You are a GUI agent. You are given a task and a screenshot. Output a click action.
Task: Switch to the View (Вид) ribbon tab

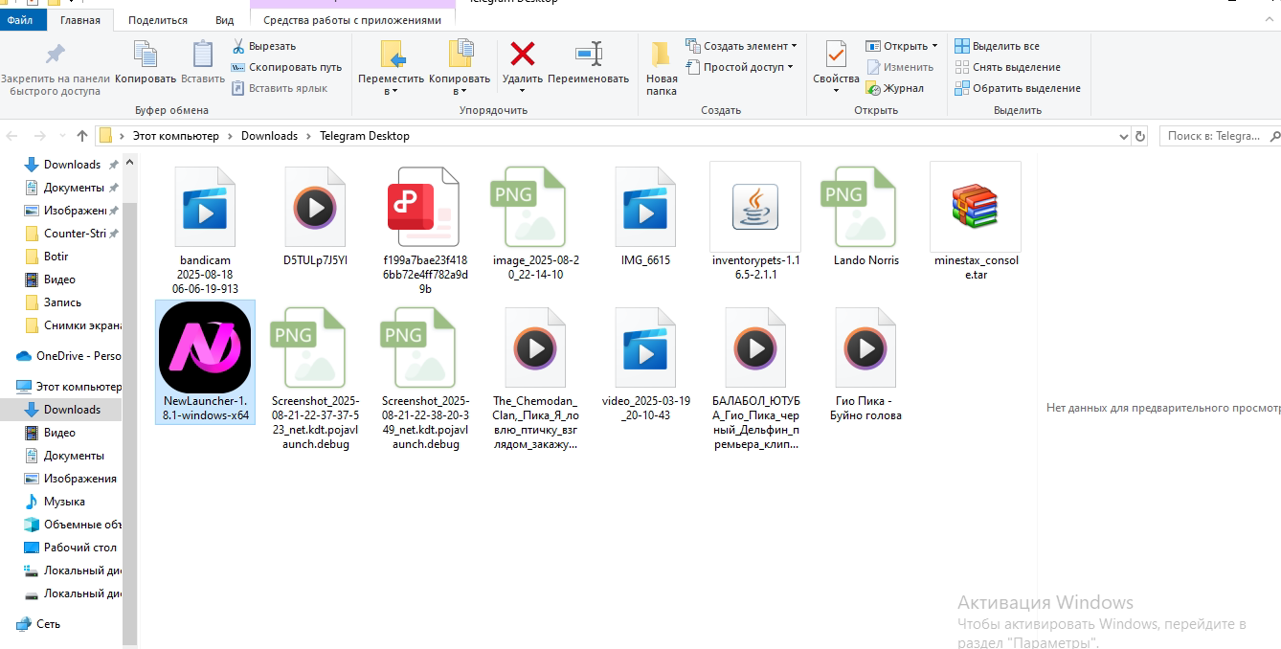[225, 20]
